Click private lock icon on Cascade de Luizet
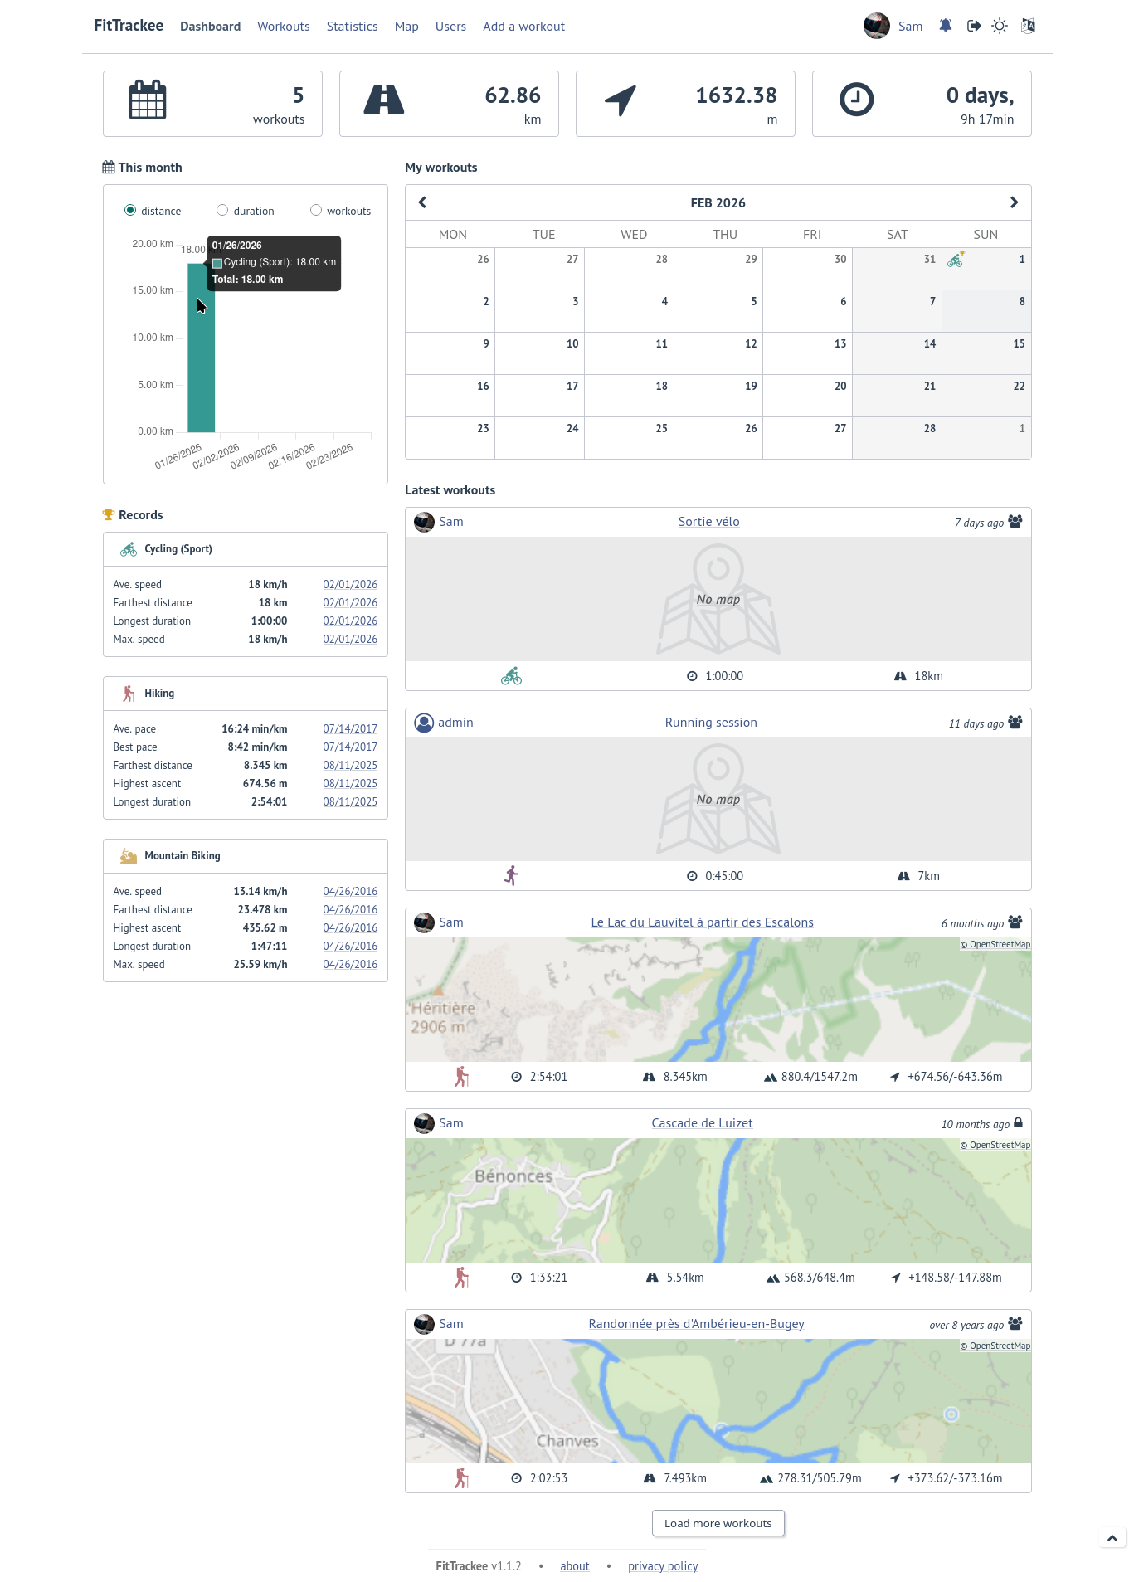The image size is (1134, 1582). [1018, 1122]
